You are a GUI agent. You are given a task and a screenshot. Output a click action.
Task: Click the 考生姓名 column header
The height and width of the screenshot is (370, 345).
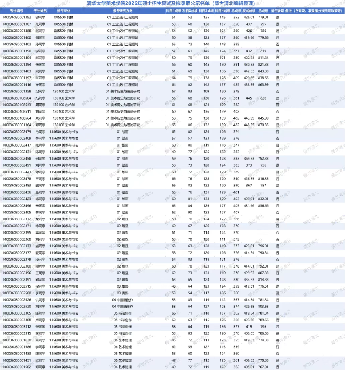(40, 10)
